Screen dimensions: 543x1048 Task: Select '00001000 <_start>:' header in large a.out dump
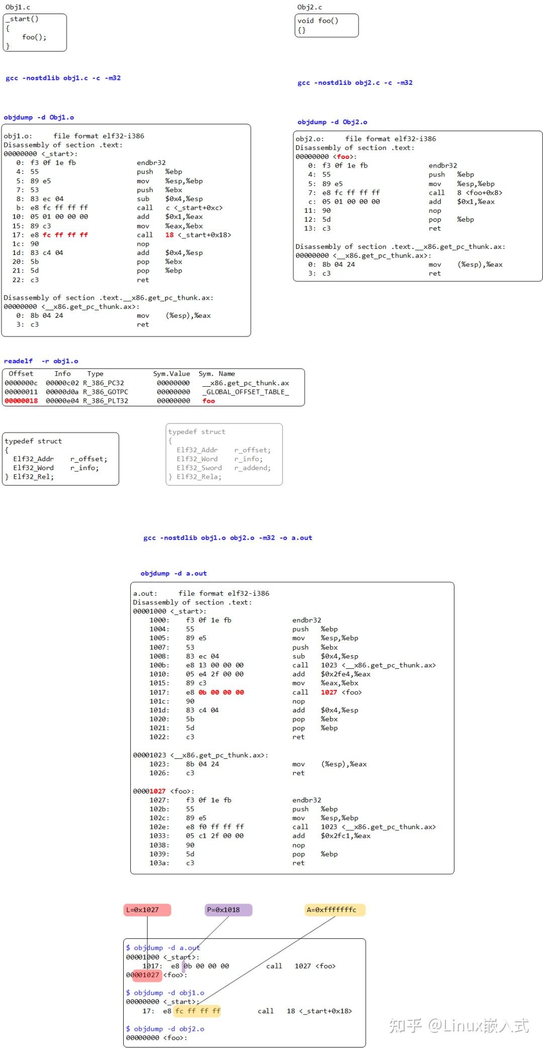click(169, 612)
